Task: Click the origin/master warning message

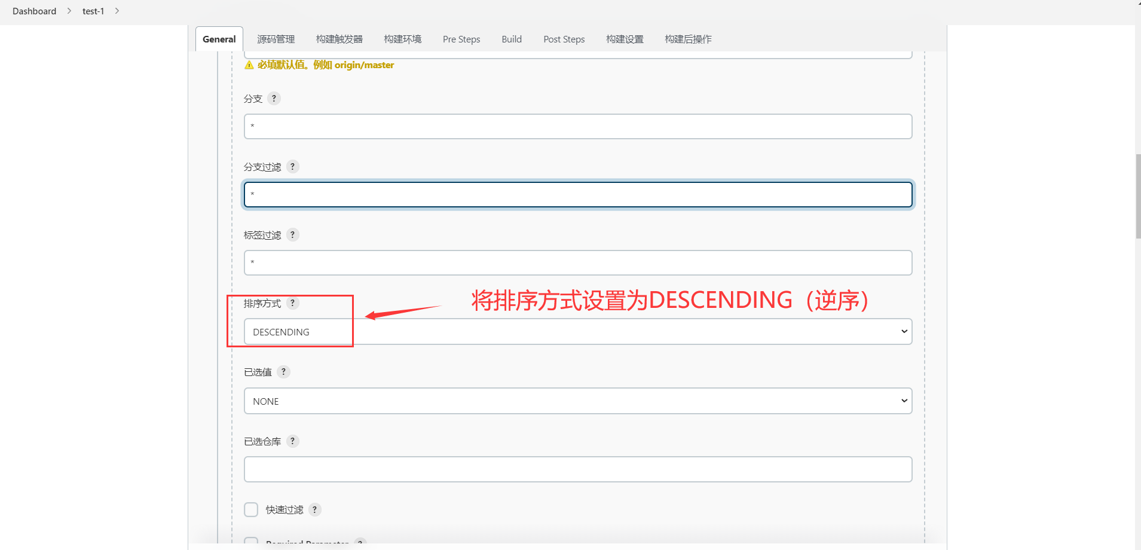Action: tap(319, 65)
